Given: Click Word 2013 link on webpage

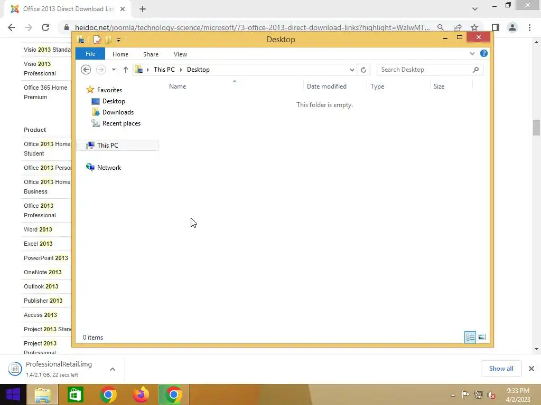Looking at the screenshot, I should click(x=38, y=229).
